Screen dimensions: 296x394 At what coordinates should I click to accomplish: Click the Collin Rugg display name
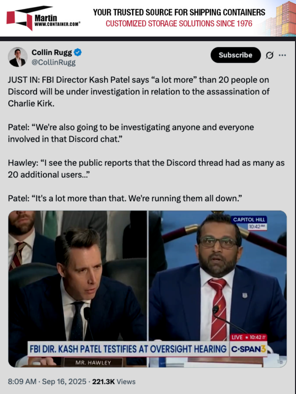(52, 53)
